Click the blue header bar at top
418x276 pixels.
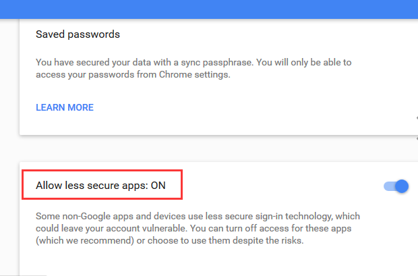[209, 9]
